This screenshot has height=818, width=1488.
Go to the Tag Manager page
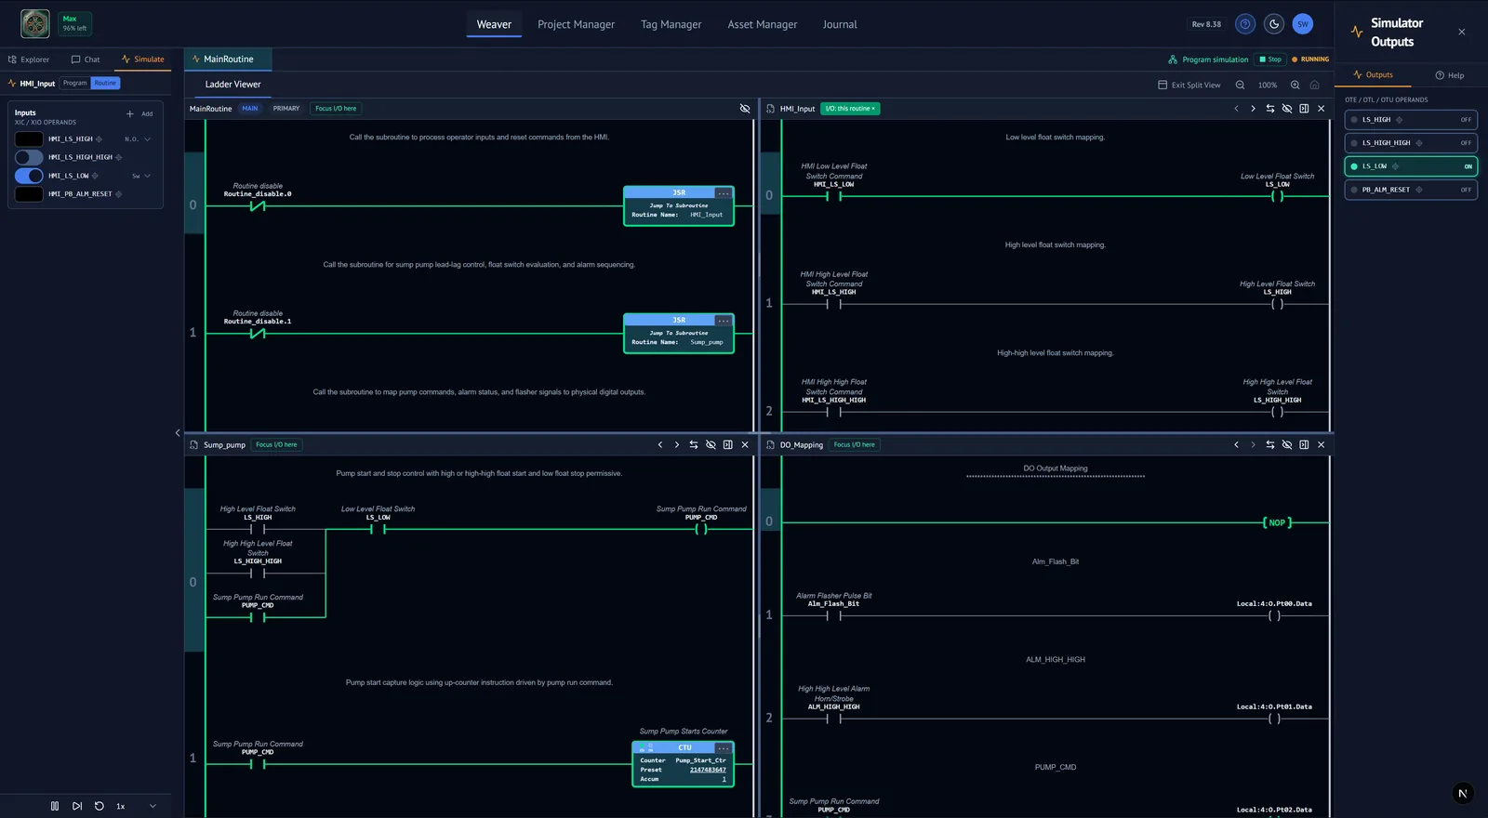pos(671,24)
